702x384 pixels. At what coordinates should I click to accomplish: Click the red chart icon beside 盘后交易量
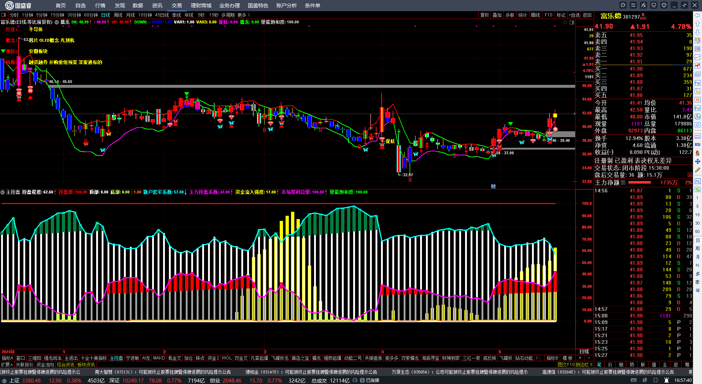[690, 175]
